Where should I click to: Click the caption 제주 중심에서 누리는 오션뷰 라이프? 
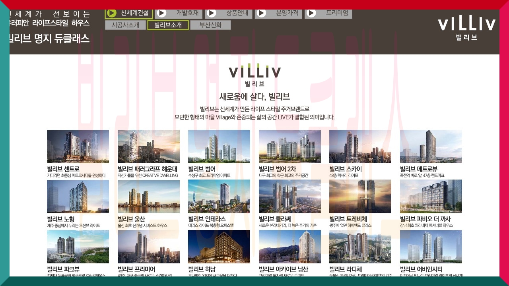coord(74,225)
